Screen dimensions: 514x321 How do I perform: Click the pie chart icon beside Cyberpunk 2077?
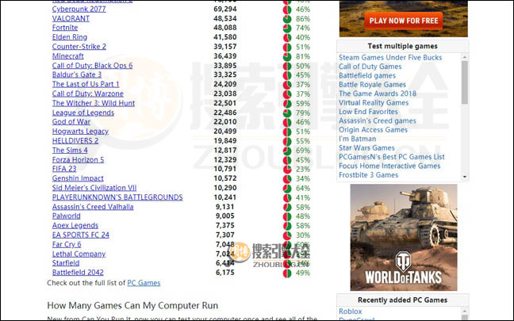(287, 10)
